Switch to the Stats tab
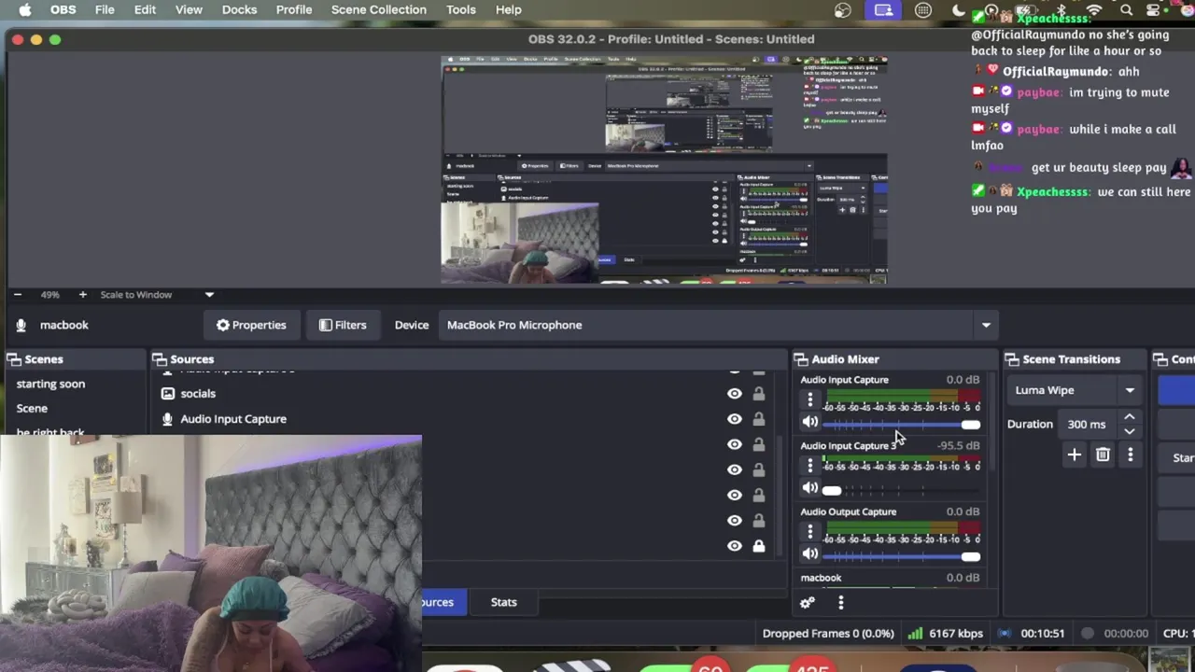This screenshot has width=1195, height=672. pyautogui.click(x=503, y=602)
